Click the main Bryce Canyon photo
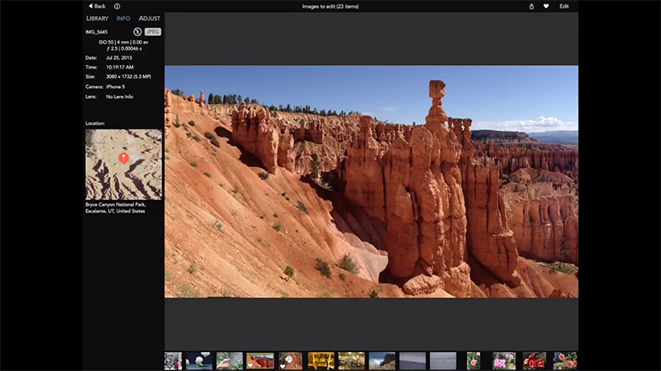This screenshot has width=661, height=371. pos(371,182)
